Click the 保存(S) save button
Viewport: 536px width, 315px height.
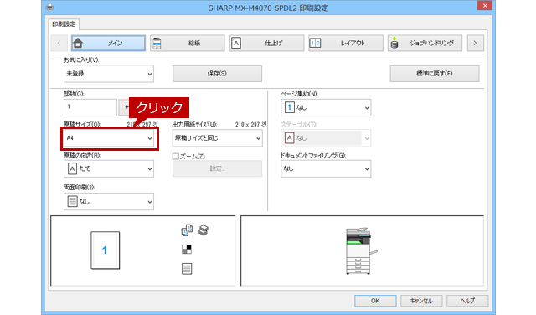(218, 74)
